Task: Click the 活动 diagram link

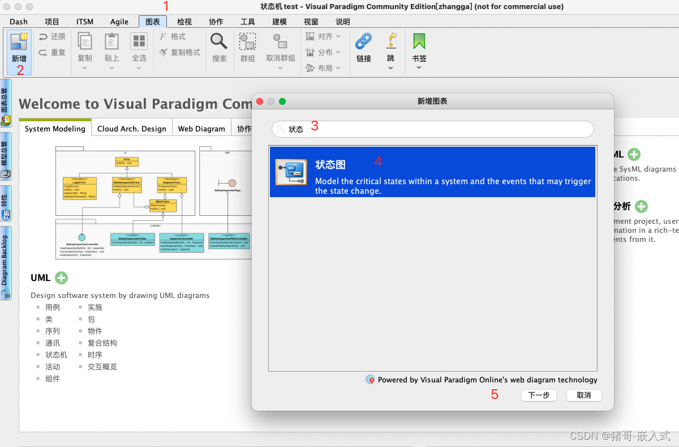Action: (53, 367)
